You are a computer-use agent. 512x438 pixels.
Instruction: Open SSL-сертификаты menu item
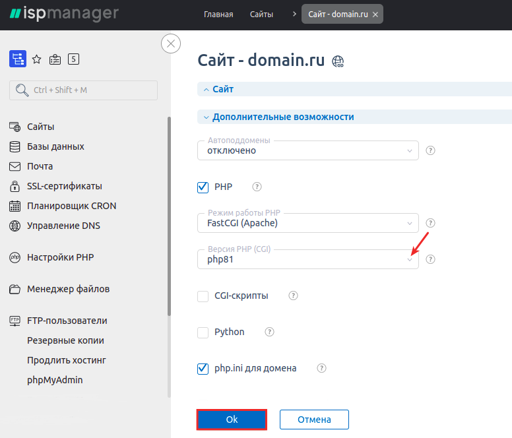tap(64, 186)
